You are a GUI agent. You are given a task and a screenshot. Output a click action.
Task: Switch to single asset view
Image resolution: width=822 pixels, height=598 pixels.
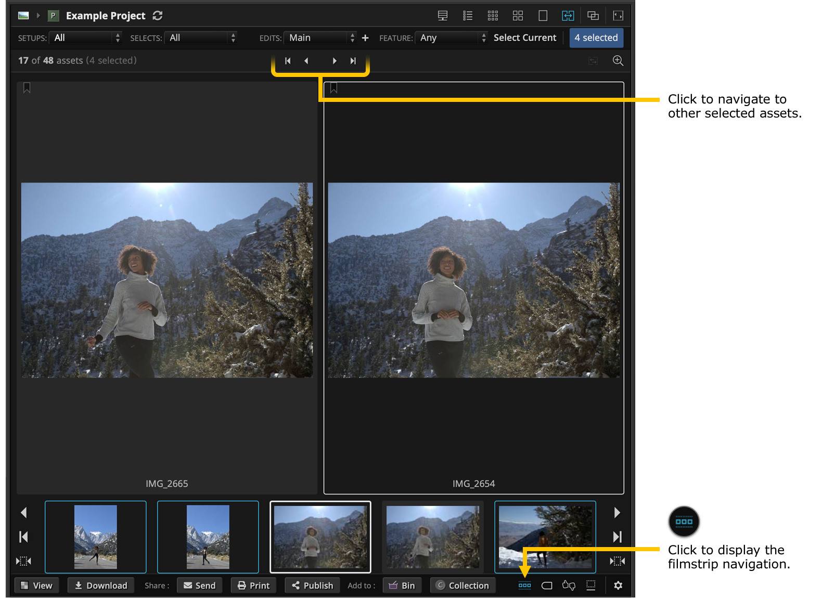[x=543, y=16]
